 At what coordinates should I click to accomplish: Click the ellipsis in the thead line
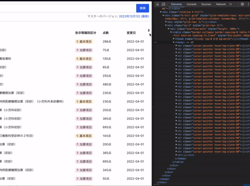tap(235, 39)
